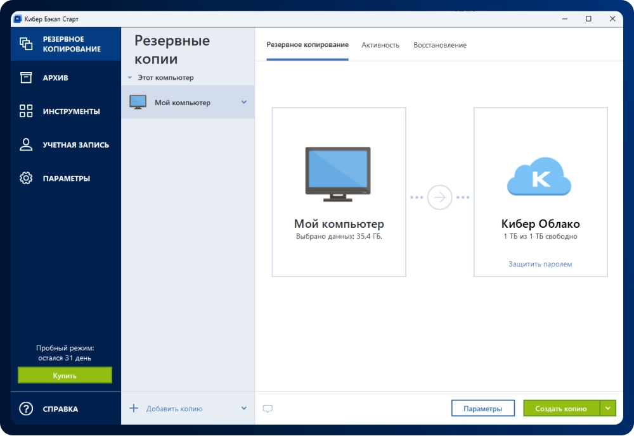634x436 pixels.
Task: Click the Резервные копии heading
Action: [172, 49]
